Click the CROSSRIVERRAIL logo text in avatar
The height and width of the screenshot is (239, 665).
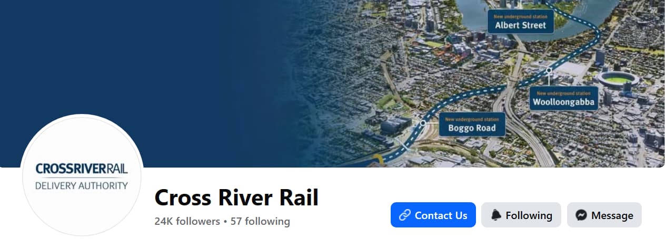82,169
